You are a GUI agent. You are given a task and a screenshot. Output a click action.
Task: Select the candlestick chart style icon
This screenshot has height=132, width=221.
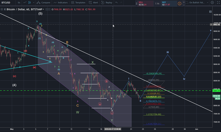29,2
